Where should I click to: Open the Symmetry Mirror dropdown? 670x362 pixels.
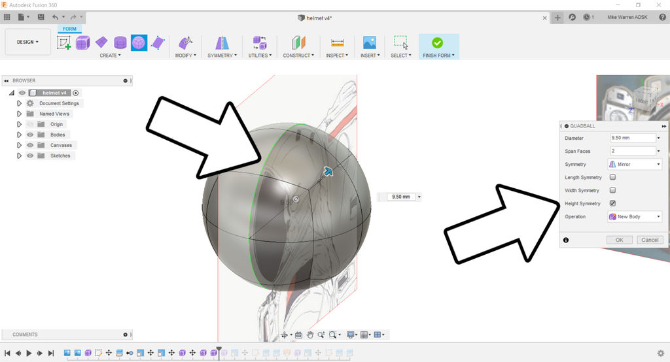coord(635,165)
